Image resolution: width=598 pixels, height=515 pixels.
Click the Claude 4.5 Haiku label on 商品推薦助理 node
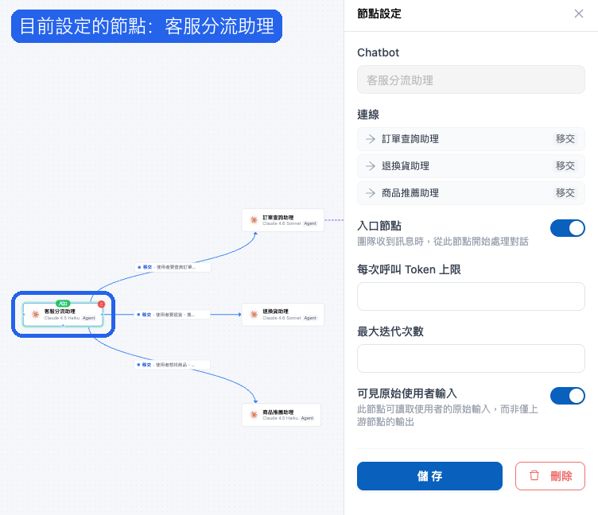[x=280, y=418]
